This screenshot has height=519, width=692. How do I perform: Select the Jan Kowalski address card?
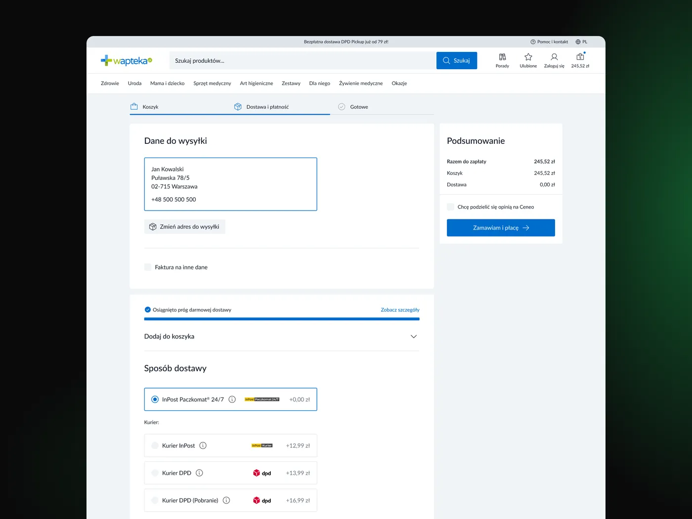(230, 184)
